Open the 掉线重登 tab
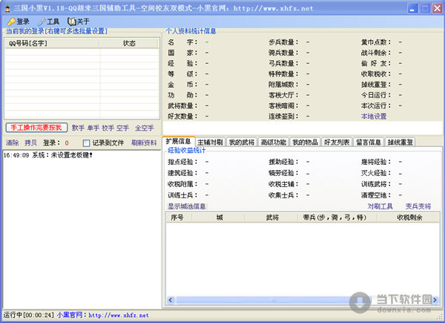 click(400, 142)
